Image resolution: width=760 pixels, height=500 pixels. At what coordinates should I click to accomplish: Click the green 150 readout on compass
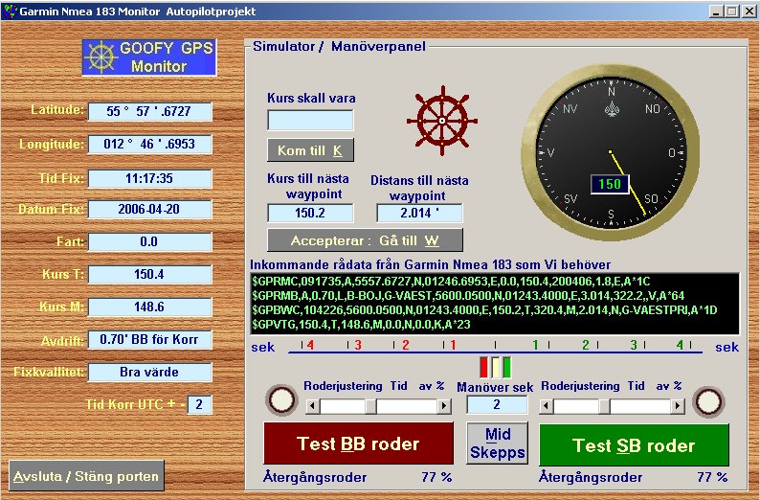[x=610, y=184]
